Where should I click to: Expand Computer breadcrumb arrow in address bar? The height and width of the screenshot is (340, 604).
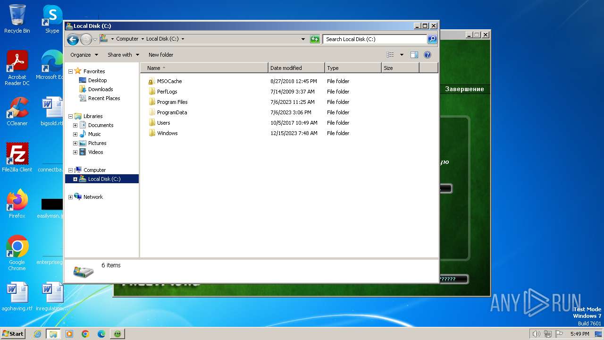coord(143,39)
